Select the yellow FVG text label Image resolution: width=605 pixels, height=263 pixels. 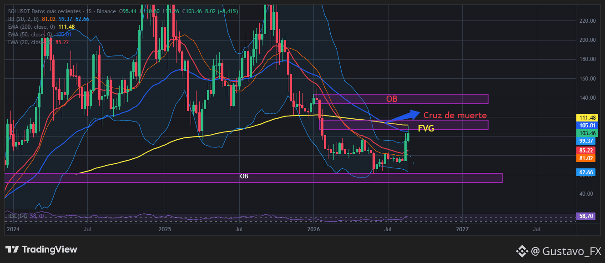[426, 129]
